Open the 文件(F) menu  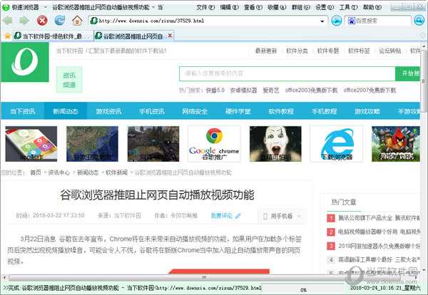click(x=205, y=7)
